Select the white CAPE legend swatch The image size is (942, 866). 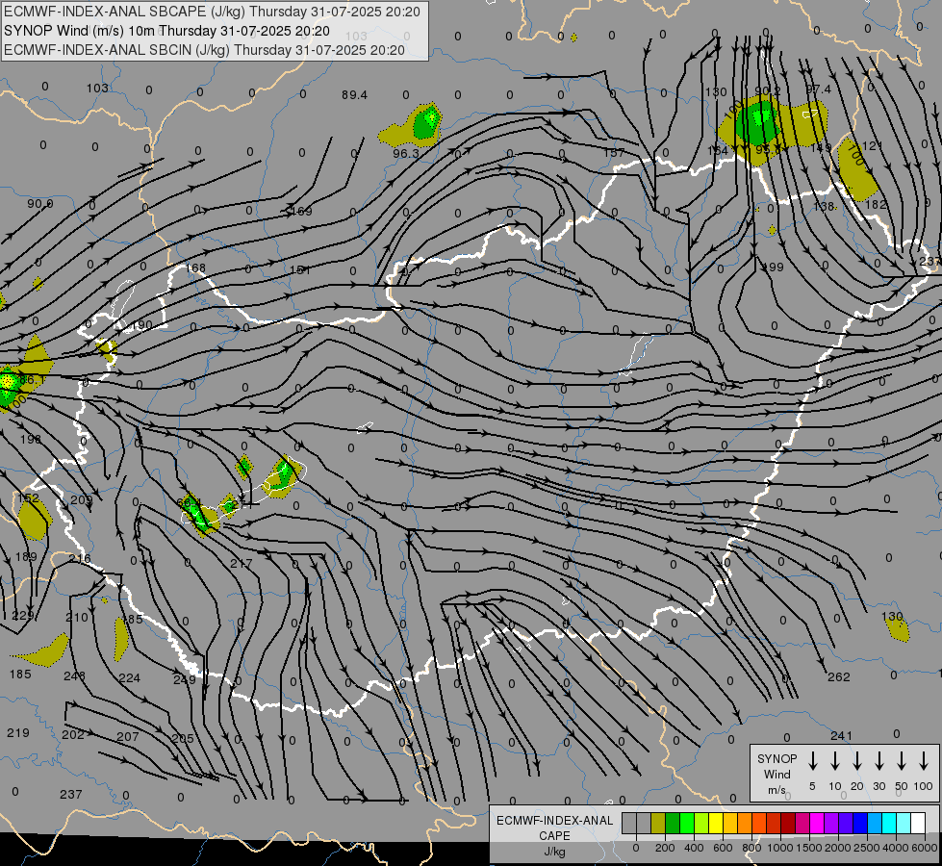click(917, 824)
